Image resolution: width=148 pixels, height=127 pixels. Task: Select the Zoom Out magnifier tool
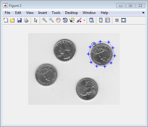click(x=51, y=20)
